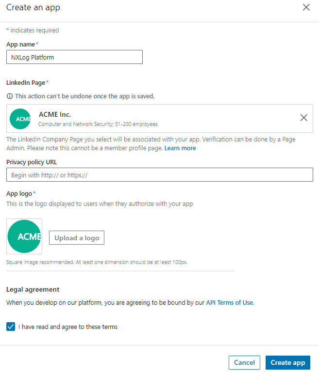Viewport: 319px width, 374px height.
Task: Open the Learn more link
Action: (180, 148)
